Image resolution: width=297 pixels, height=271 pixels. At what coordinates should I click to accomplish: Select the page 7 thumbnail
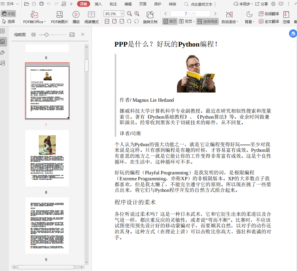pyautogui.click(x=47, y=91)
